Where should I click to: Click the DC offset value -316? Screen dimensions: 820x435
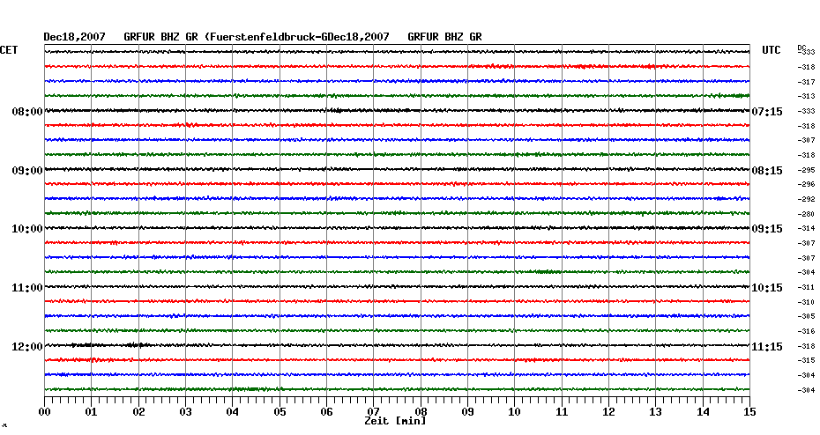[x=807, y=332]
